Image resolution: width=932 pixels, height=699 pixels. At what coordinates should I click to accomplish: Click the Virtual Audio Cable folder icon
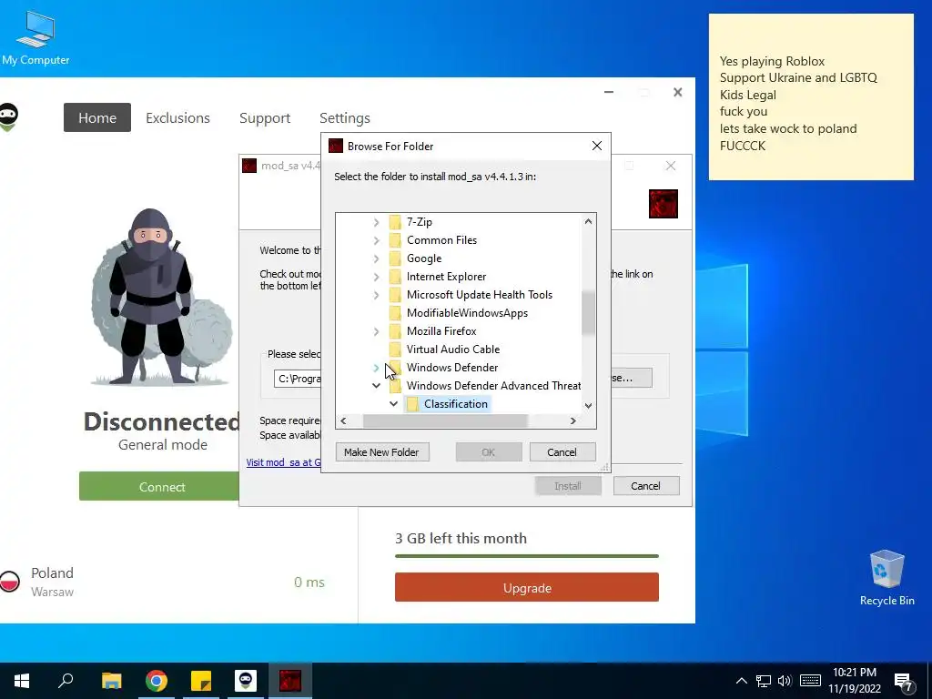pyautogui.click(x=395, y=349)
